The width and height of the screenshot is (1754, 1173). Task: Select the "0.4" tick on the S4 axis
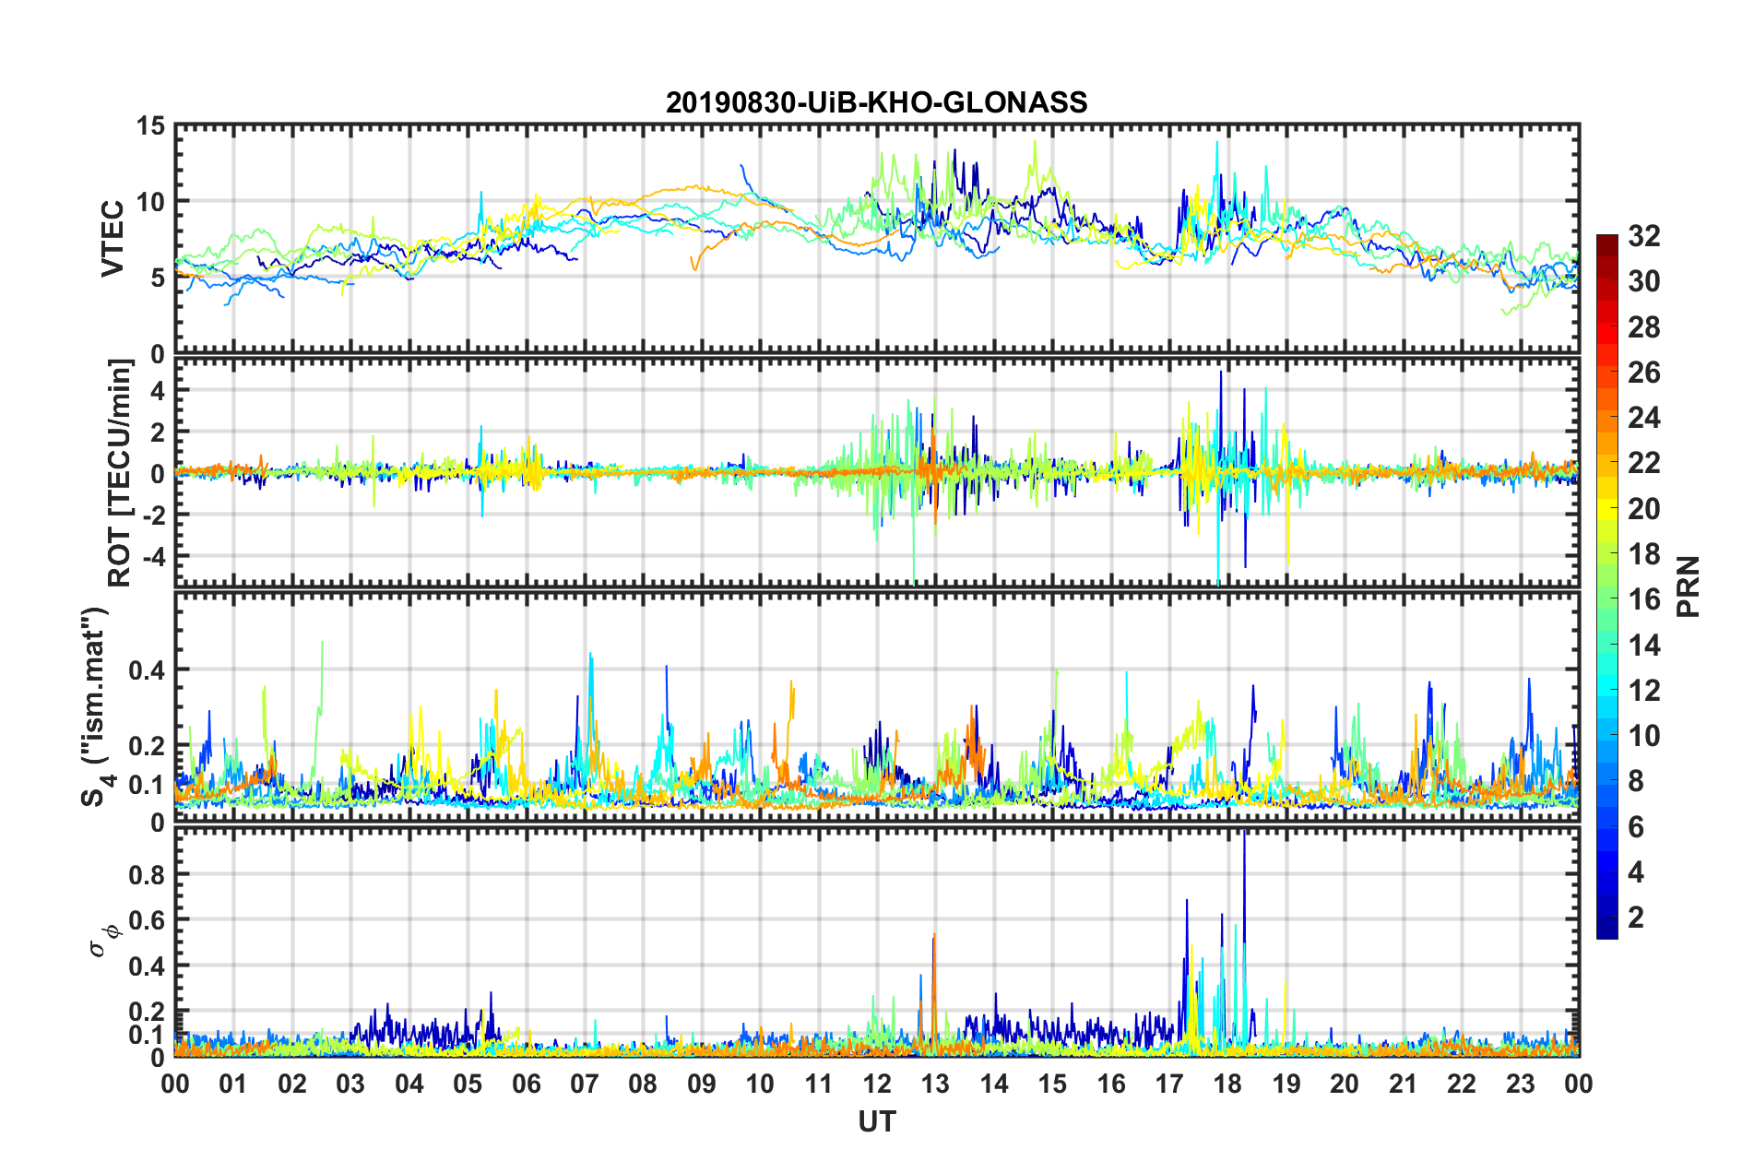click(x=148, y=669)
